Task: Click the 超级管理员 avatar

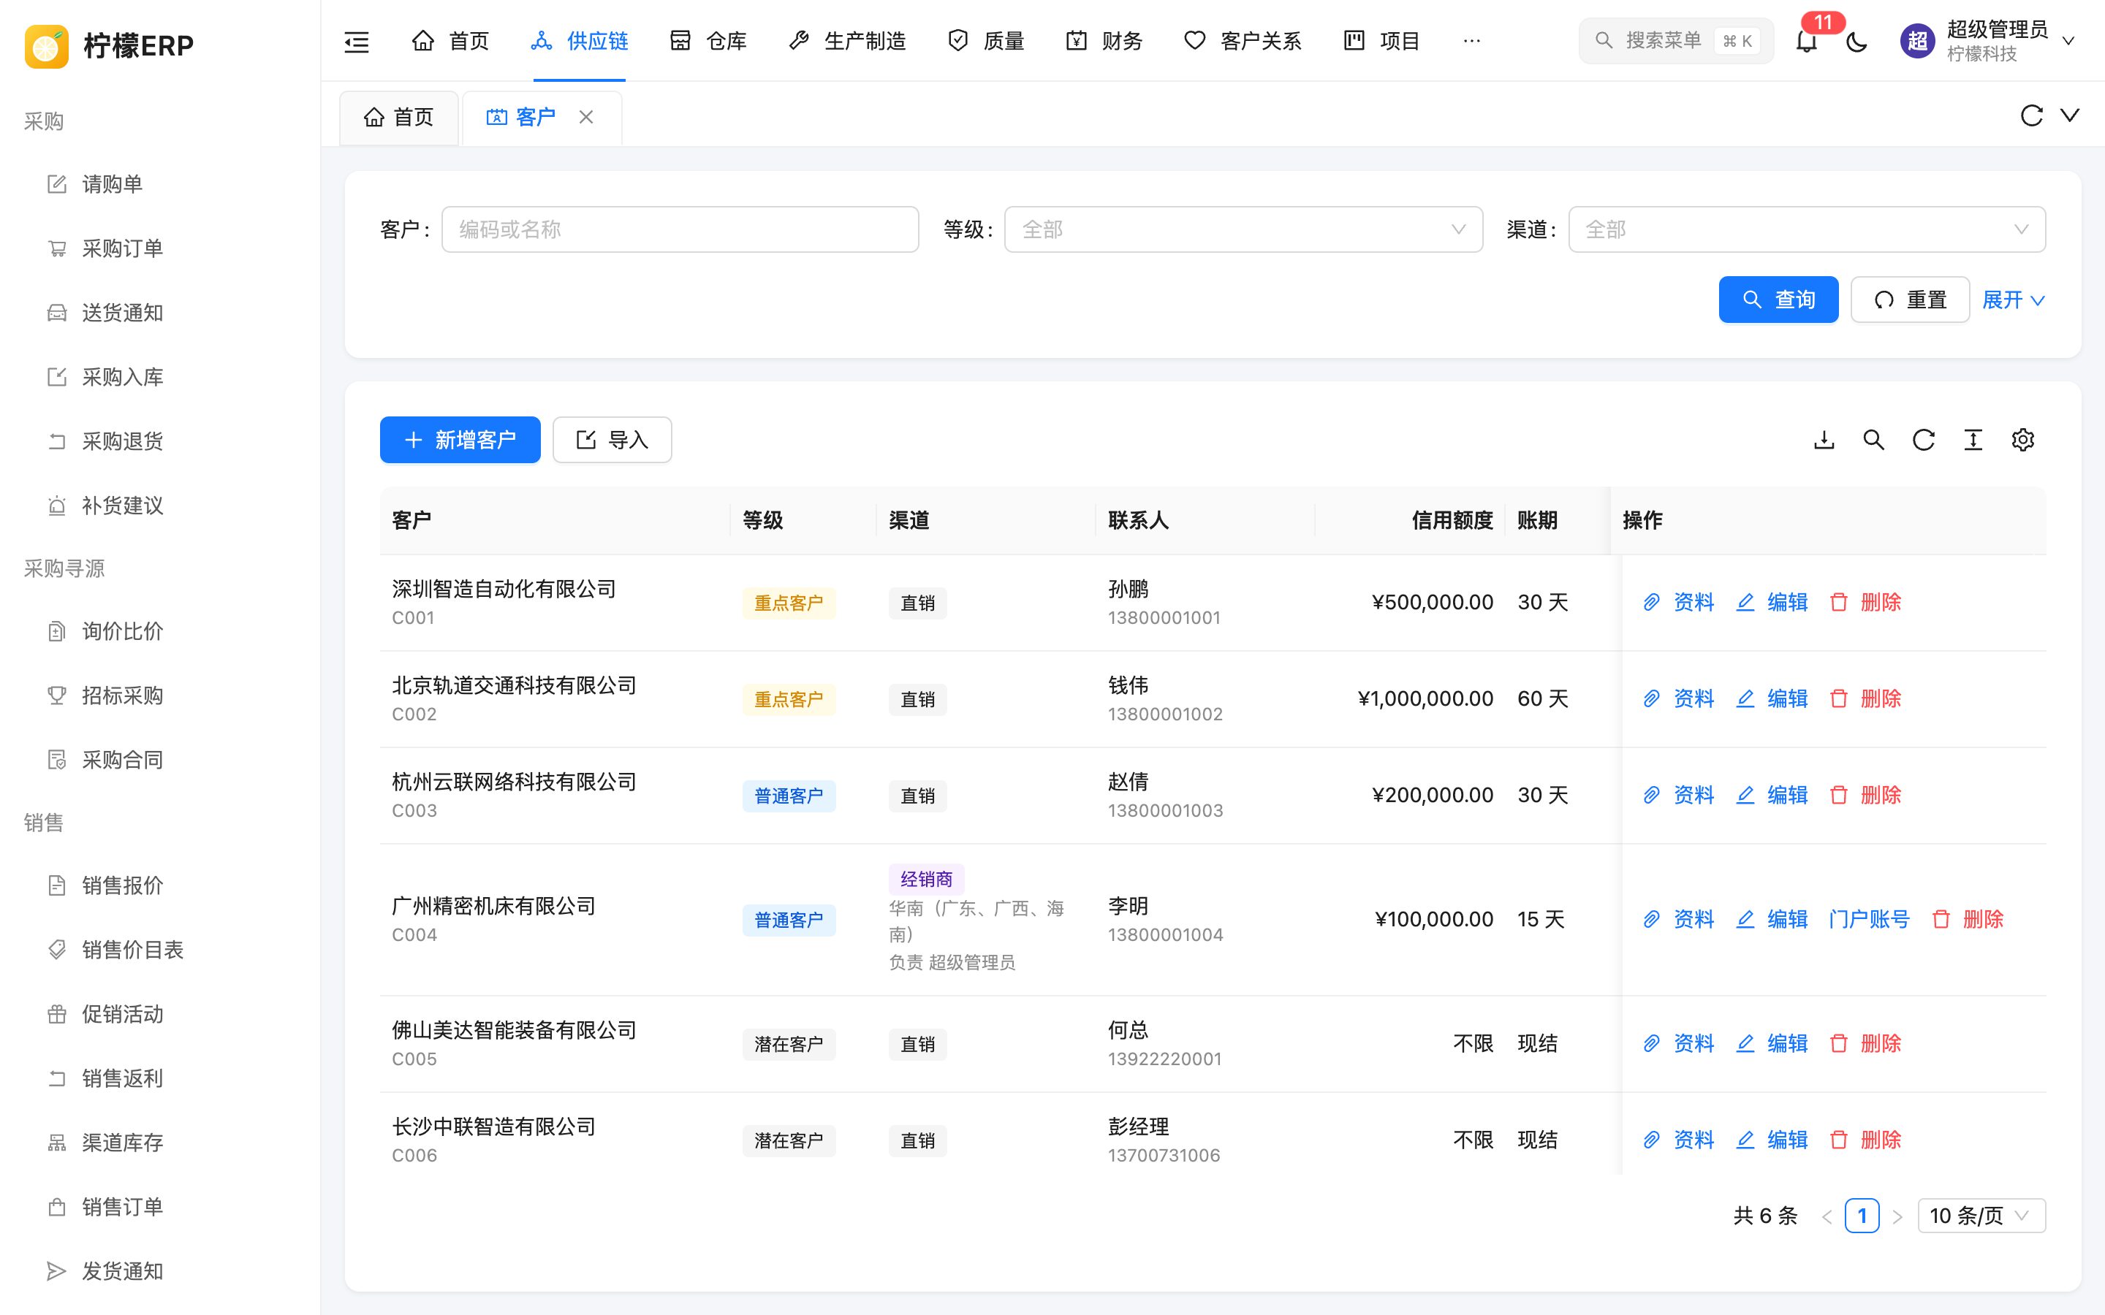Action: (x=1917, y=41)
